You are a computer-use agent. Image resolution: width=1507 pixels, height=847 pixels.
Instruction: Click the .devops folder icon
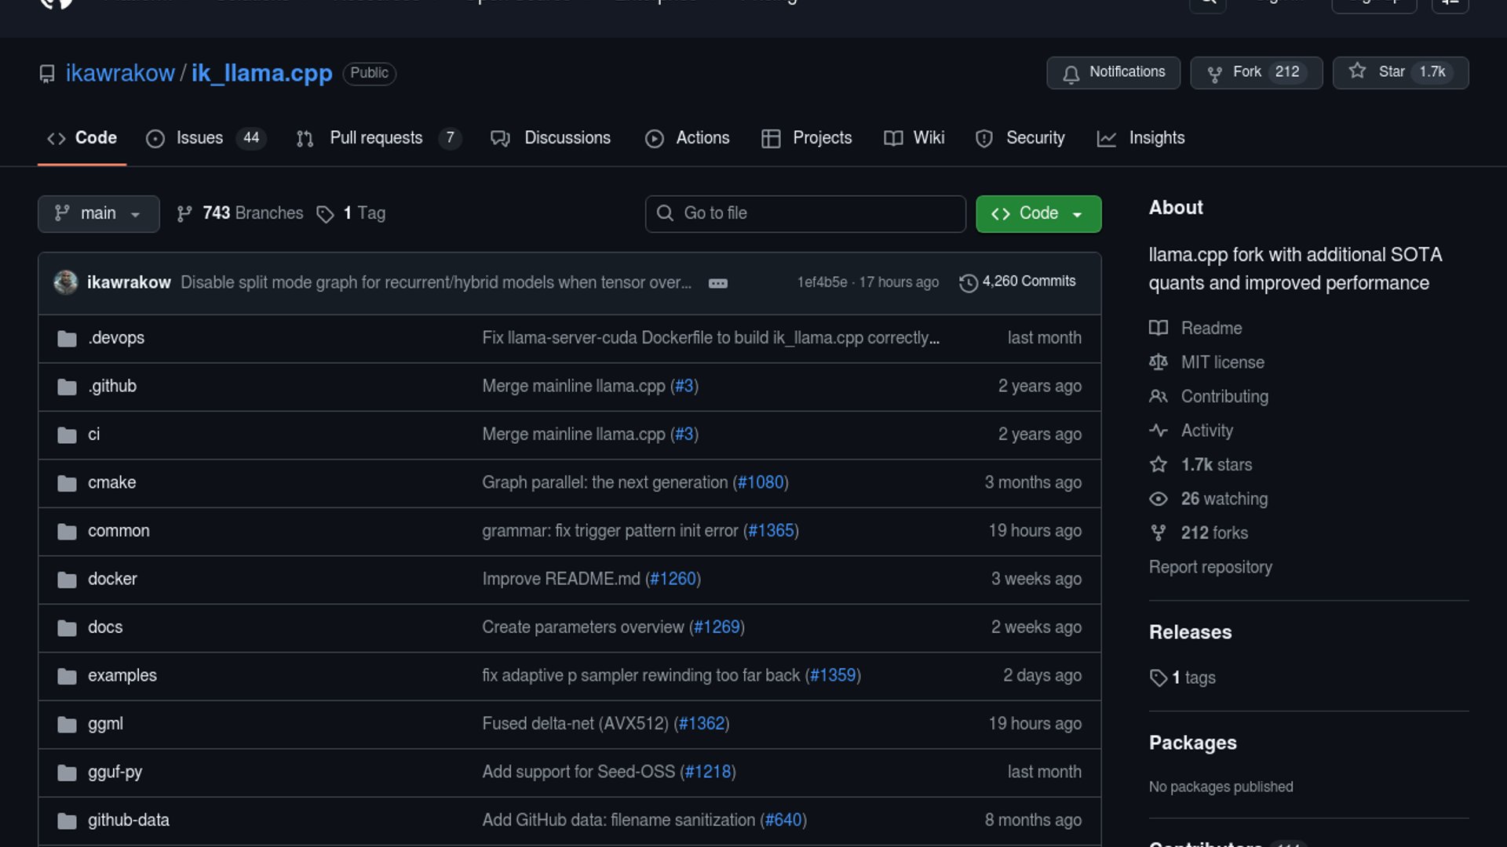[x=67, y=339]
